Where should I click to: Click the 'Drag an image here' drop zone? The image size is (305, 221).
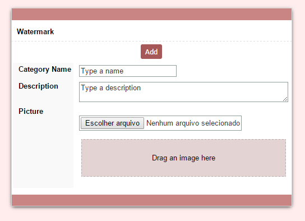pyautogui.click(x=183, y=158)
